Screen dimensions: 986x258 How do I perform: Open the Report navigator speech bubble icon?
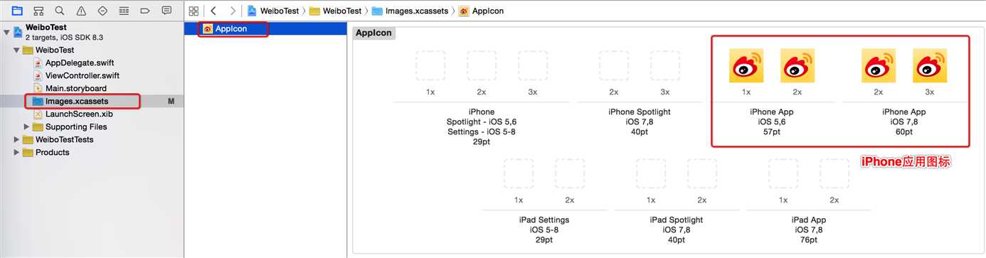point(166,11)
